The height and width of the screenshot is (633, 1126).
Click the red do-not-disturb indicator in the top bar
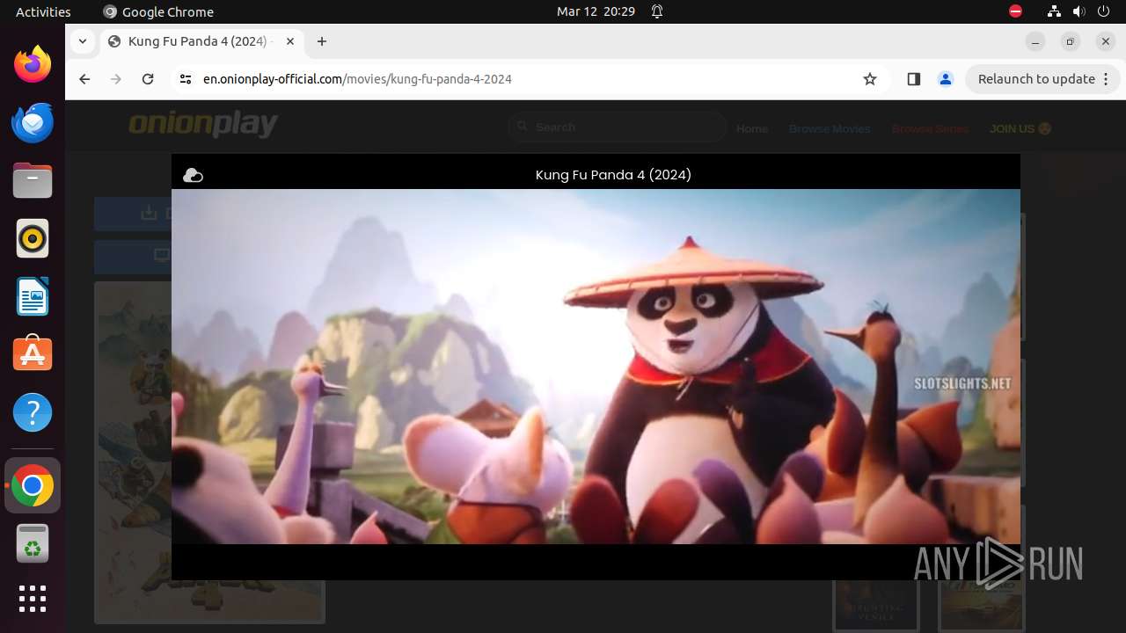[1016, 11]
